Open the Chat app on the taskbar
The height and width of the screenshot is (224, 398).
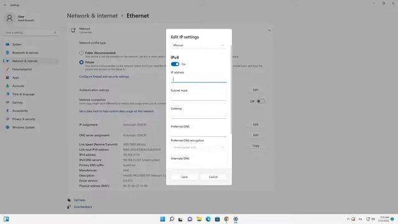[x=190, y=219]
